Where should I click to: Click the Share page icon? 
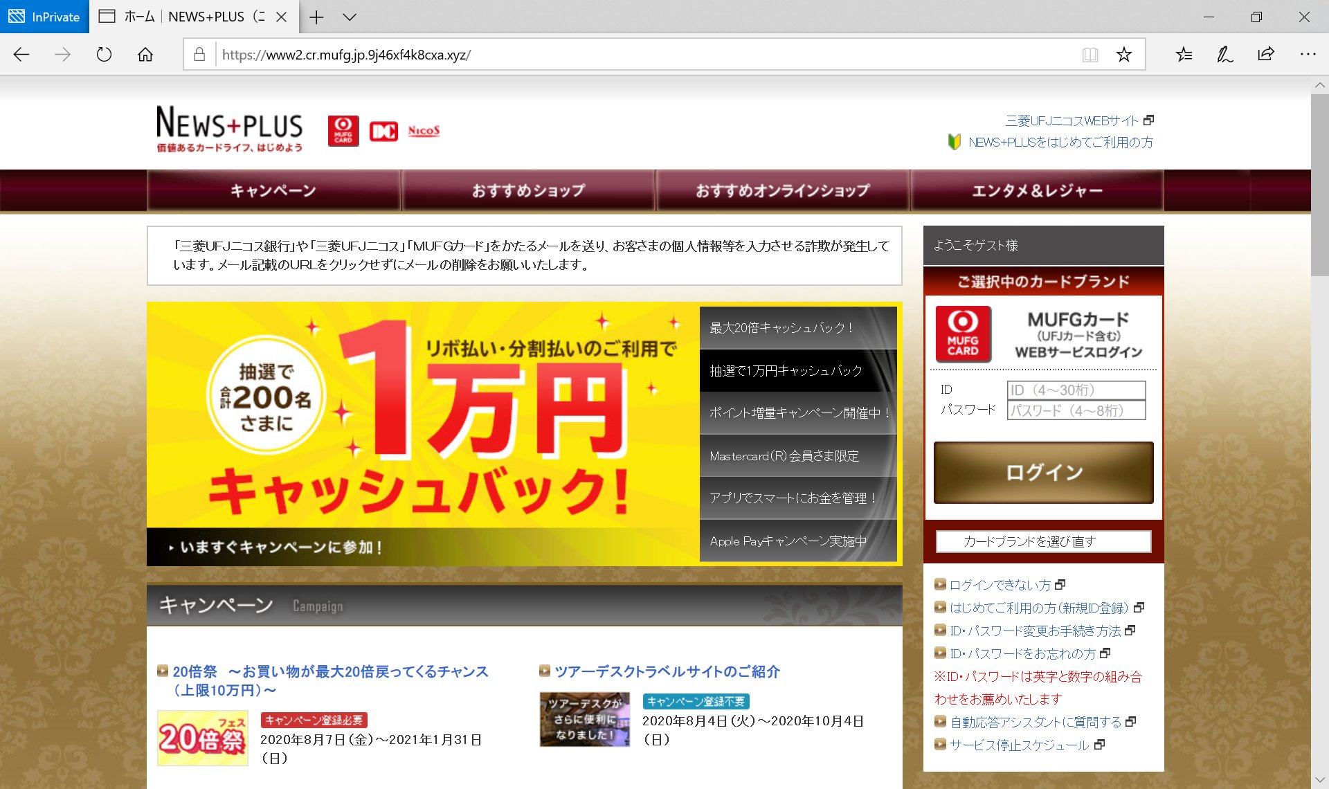[1266, 55]
